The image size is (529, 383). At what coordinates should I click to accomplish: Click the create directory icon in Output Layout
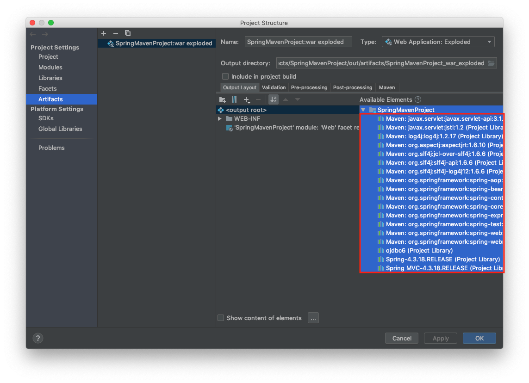coord(222,99)
